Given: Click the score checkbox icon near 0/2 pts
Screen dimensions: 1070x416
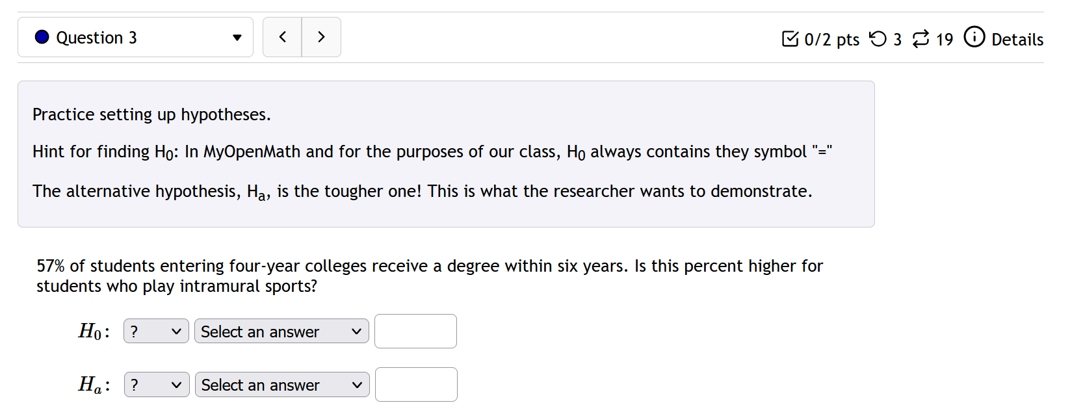Looking at the screenshot, I should 790,39.
